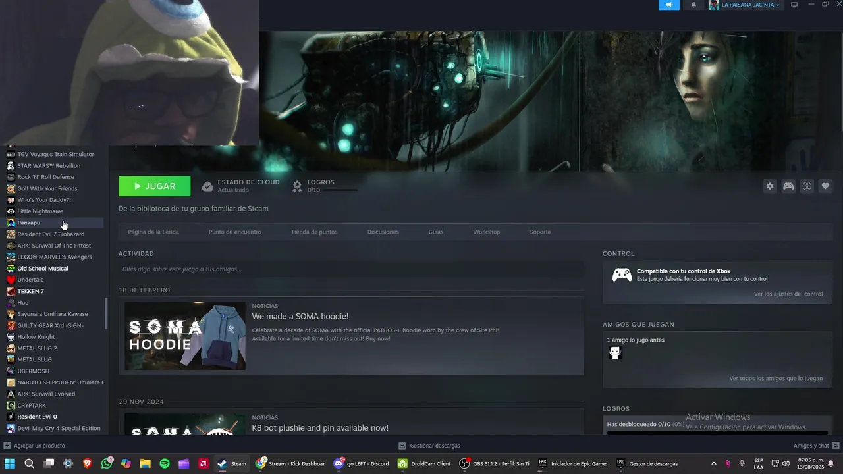Expand the LA PAISANA JACINTA account dropdown
Screen dimensions: 843x474
click(x=746, y=5)
